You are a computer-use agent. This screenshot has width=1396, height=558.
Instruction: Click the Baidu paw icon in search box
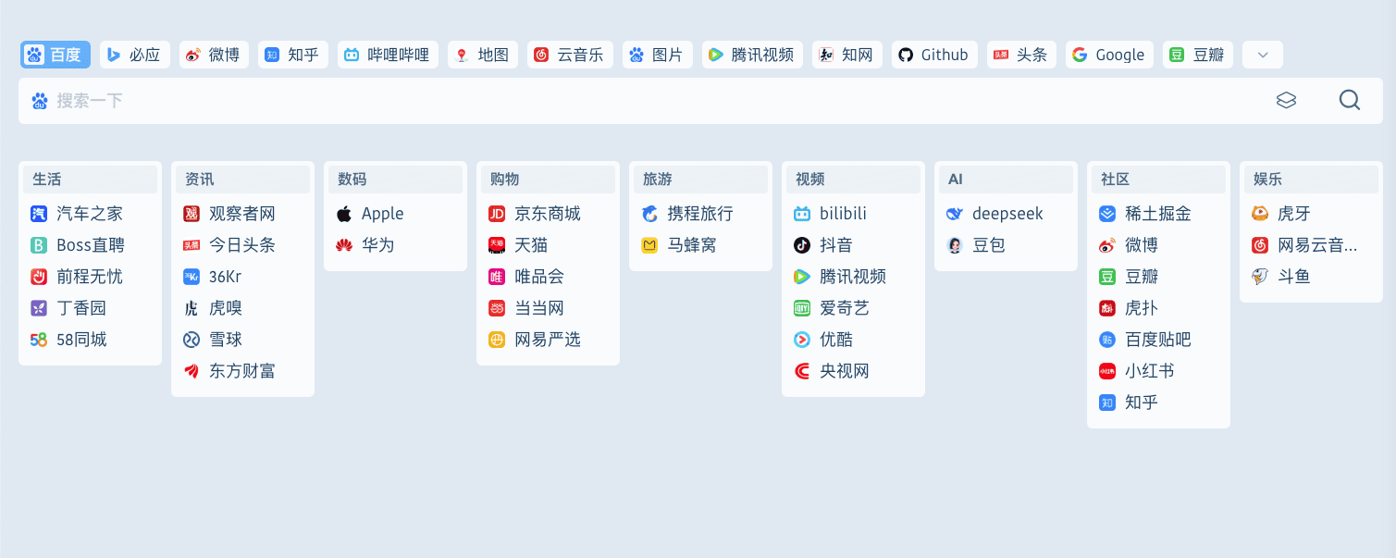pos(39,101)
